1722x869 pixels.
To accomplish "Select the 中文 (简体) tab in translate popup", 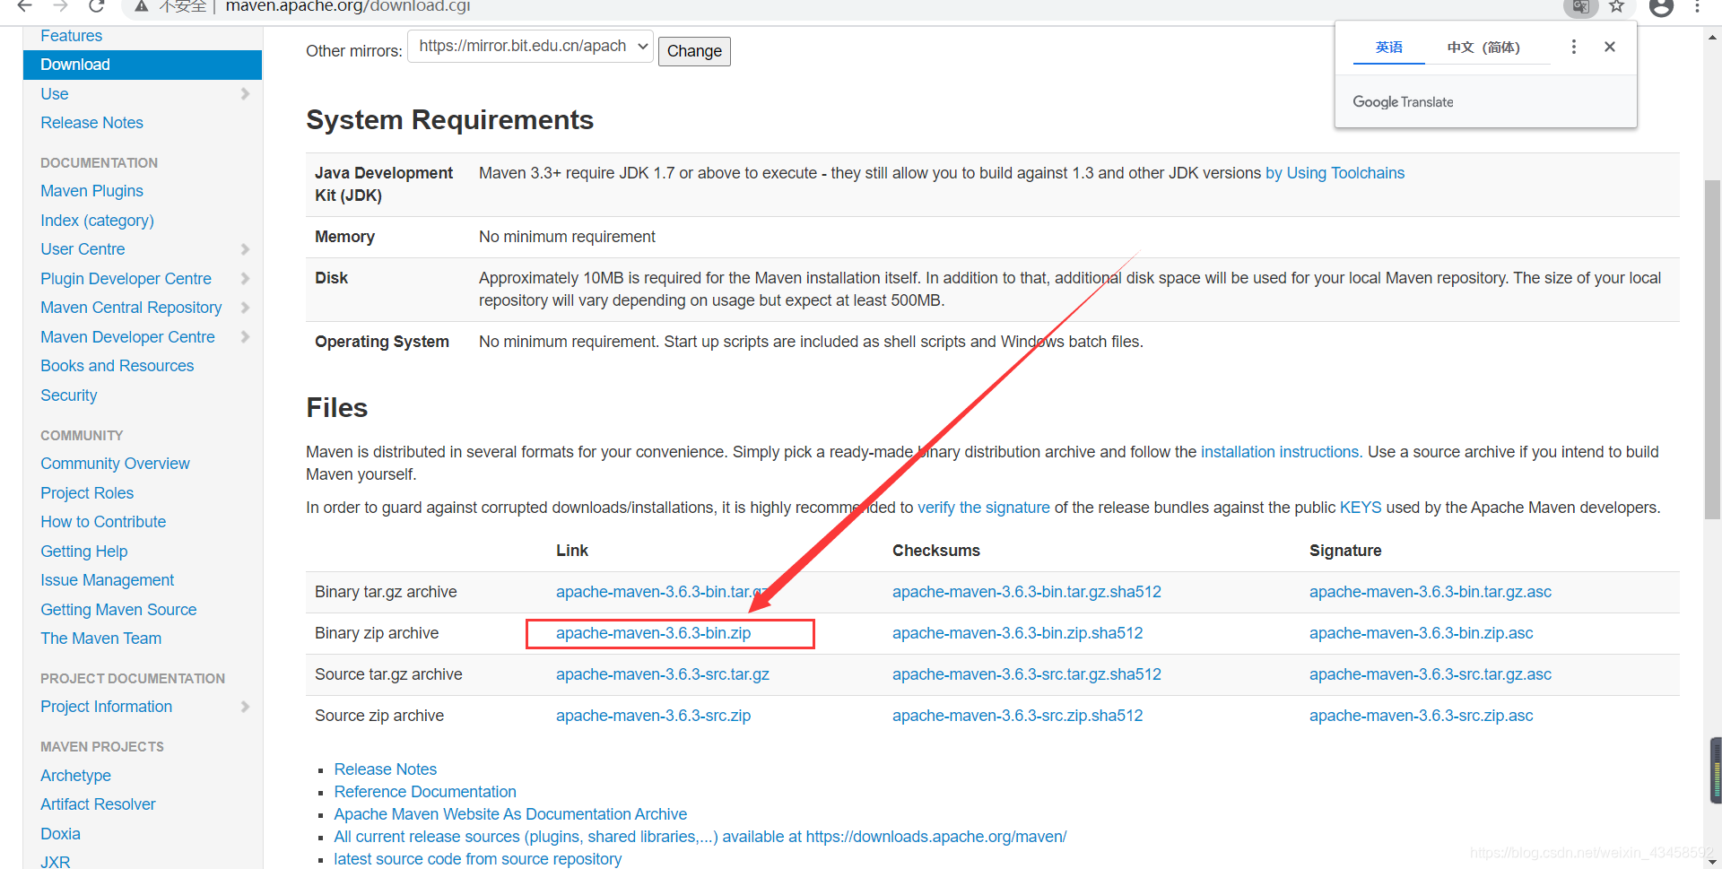I will (1483, 47).
